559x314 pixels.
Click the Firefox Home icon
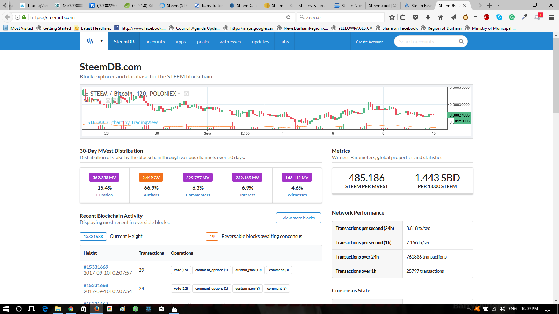point(441,17)
